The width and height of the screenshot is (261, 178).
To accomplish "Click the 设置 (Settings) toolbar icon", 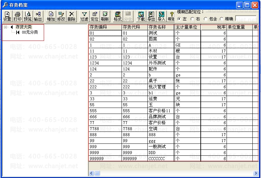I will tap(7, 16).
